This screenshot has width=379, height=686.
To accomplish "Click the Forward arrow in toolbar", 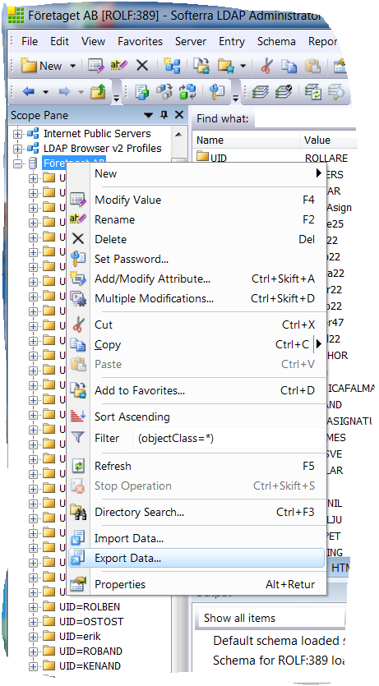I will click(64, 92).
